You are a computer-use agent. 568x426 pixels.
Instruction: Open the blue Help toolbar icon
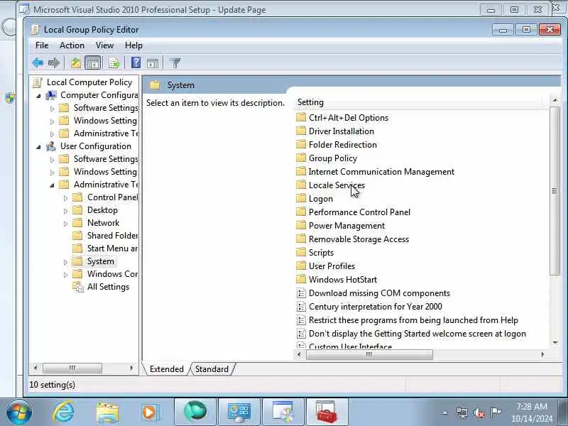(136, 63)
